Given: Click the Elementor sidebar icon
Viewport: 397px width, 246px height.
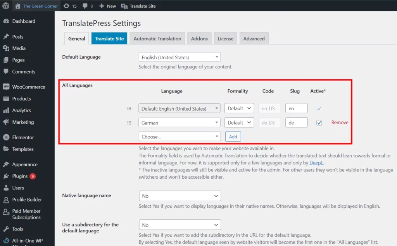Looking at the screenshot, I should click(6, 137).
